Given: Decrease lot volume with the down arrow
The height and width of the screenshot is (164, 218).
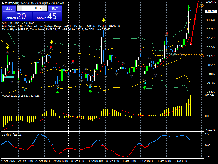Looking at the screenshot, I should pos(19,8).
